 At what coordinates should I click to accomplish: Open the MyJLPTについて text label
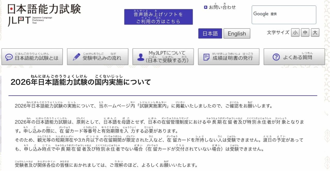(x=167, y=57)
